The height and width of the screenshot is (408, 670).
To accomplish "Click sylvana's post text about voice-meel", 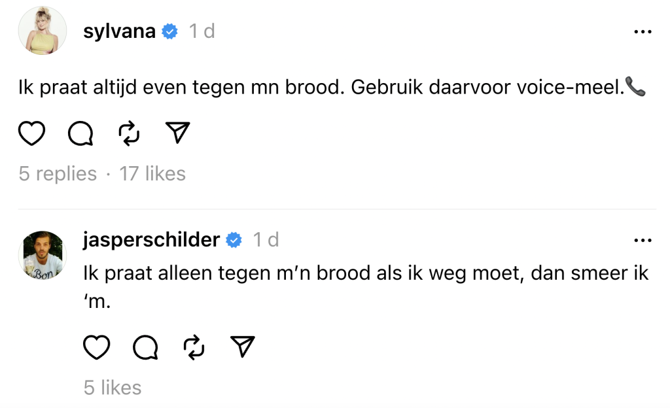I will click(x=321, y=88).
